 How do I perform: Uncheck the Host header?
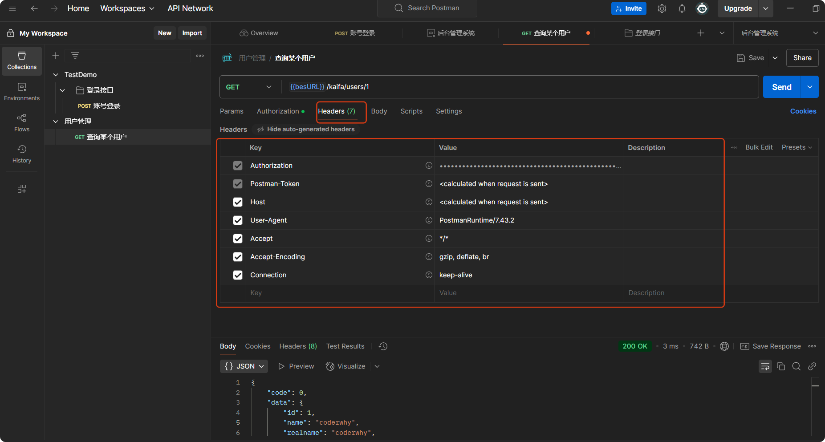tap(238, 202)
